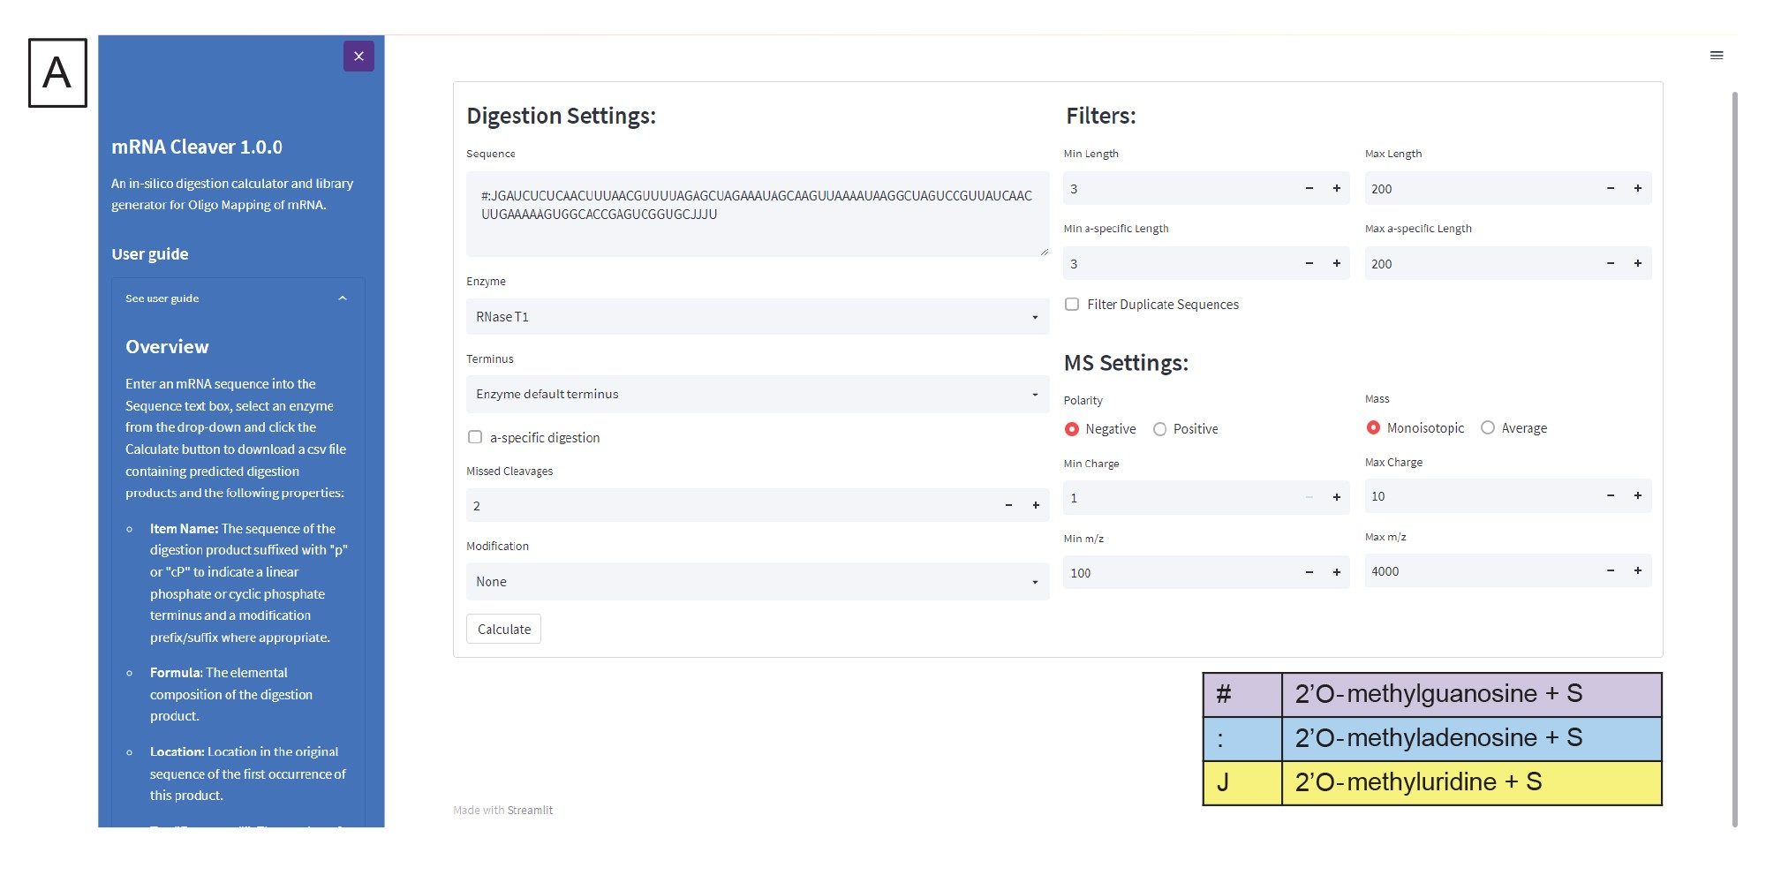Increase Min Length with plus icon

click(x=1336, y=189)
